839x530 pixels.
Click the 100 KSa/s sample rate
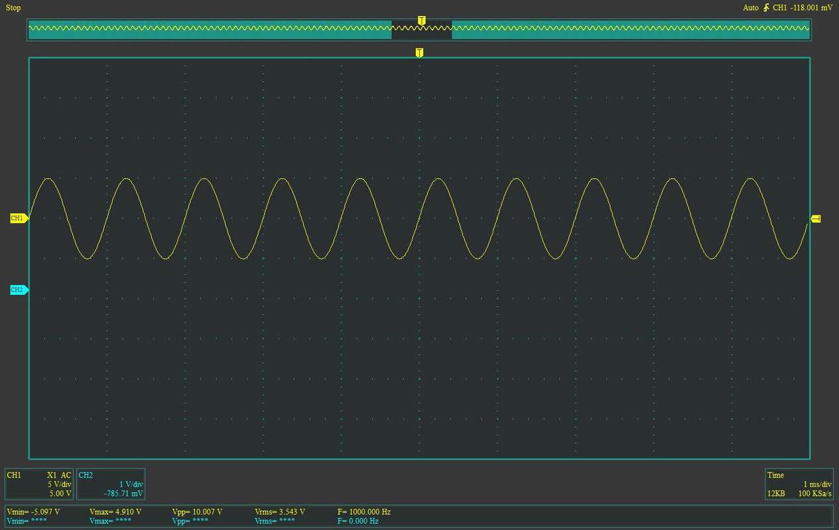(814, 494)
